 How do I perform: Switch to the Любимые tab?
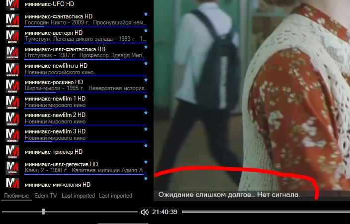pos(16,196)
